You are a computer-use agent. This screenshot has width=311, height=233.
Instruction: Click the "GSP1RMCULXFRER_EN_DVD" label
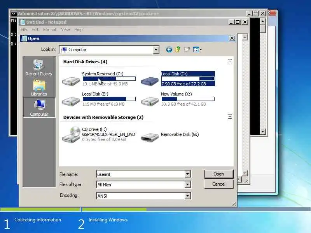pos(108,134)
